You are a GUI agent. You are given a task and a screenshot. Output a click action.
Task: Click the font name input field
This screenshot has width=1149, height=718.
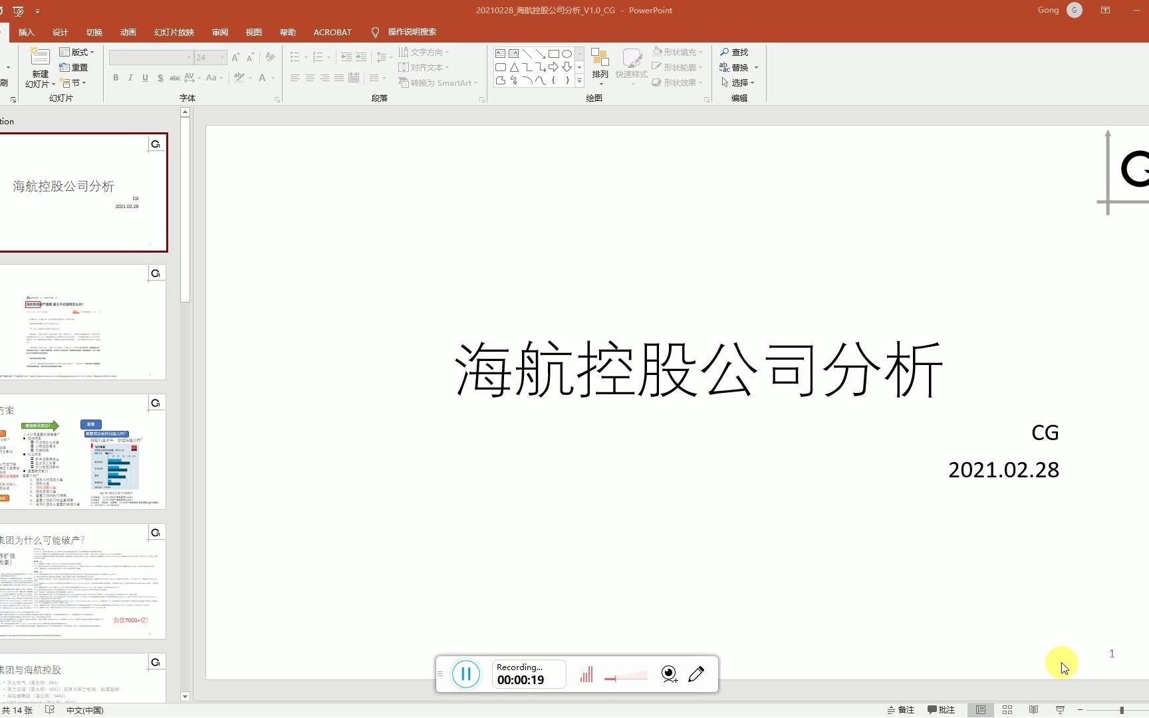coord(151,58)
